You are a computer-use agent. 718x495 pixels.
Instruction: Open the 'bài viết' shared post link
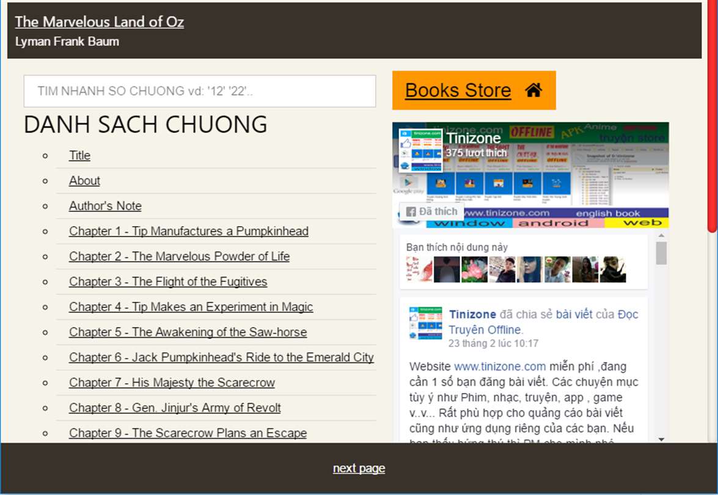click(x=574, y=314)
